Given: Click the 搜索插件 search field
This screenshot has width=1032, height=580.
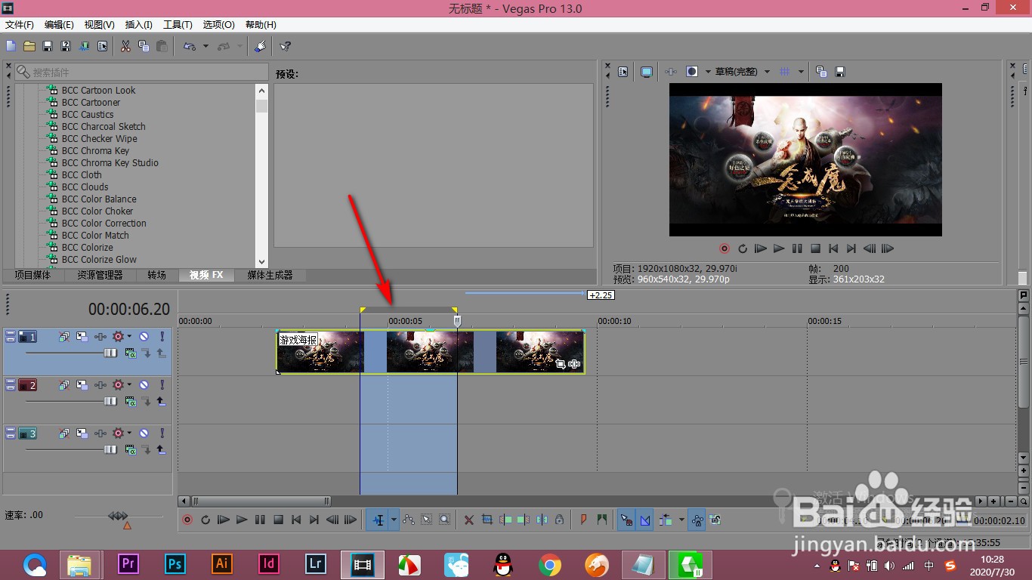Looking at the screenshot, I should coord(141,72).
